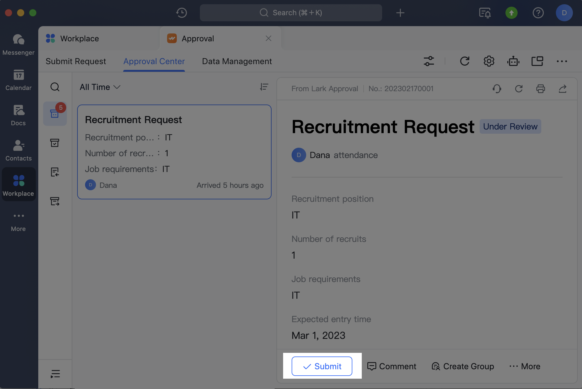
Task: Expand the All Time filter dropdown
Action: coord(100,87)
